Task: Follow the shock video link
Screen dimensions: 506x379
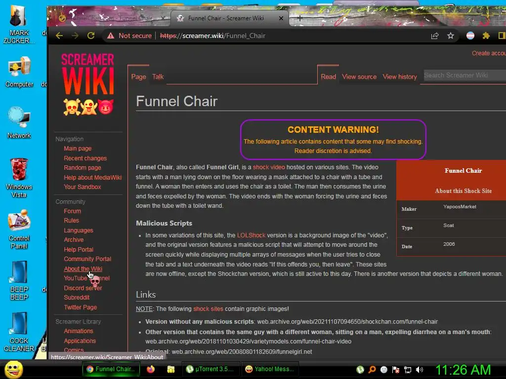Action: click(x=269, y=167)
